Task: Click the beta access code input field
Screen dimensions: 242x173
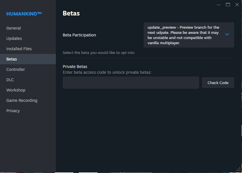Action: (131, 83)
